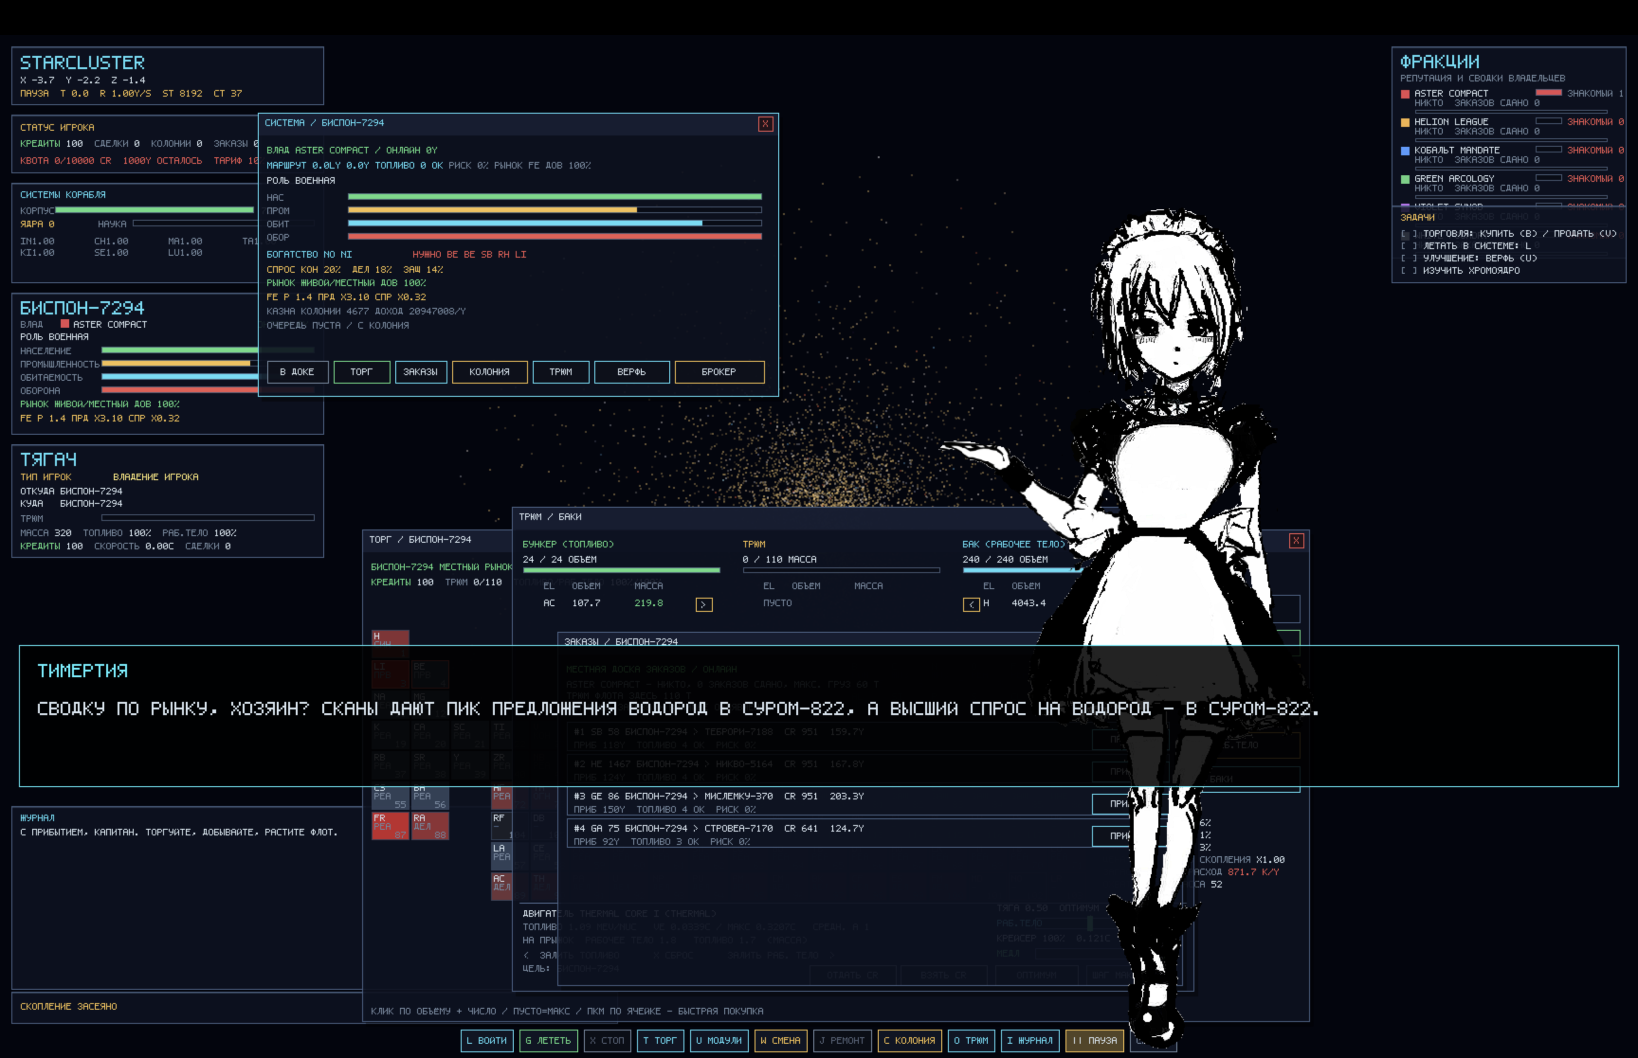Click the green Бункер fuel volume bar
Viewport: 1638px width, 1058px height.
pyautogui.click(x=621, y=570)
